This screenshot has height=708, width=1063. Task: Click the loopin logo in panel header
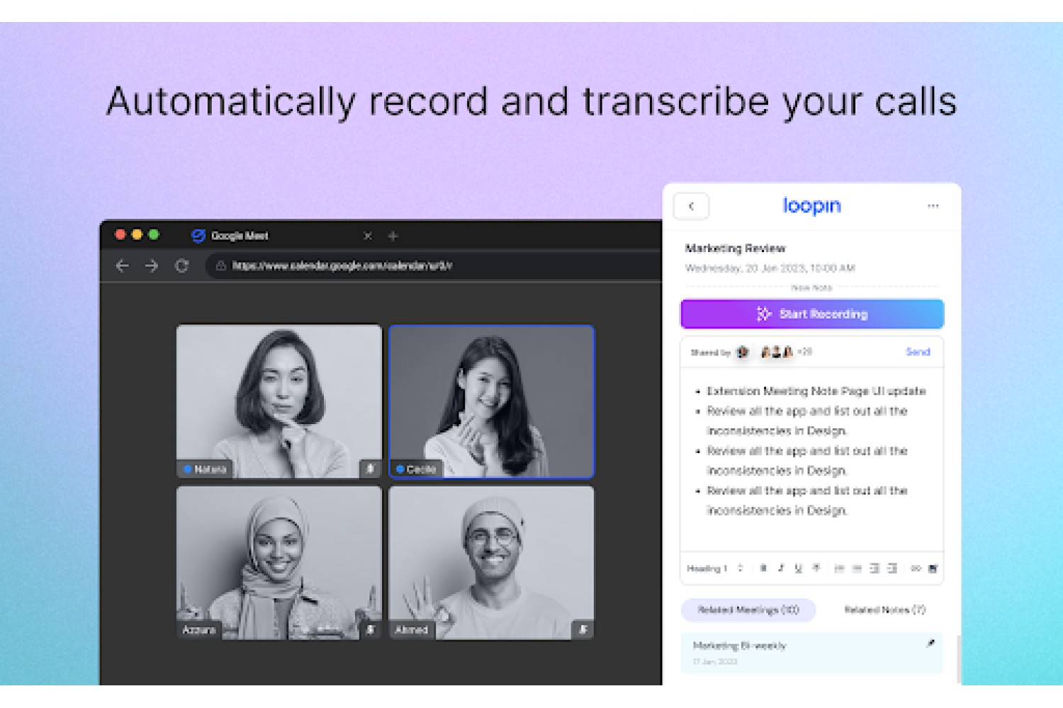coord(811,206)
